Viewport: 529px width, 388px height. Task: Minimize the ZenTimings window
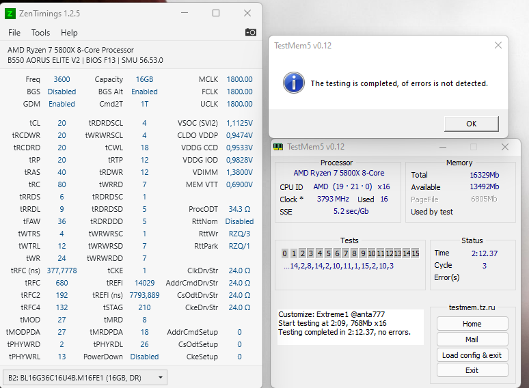185,13
